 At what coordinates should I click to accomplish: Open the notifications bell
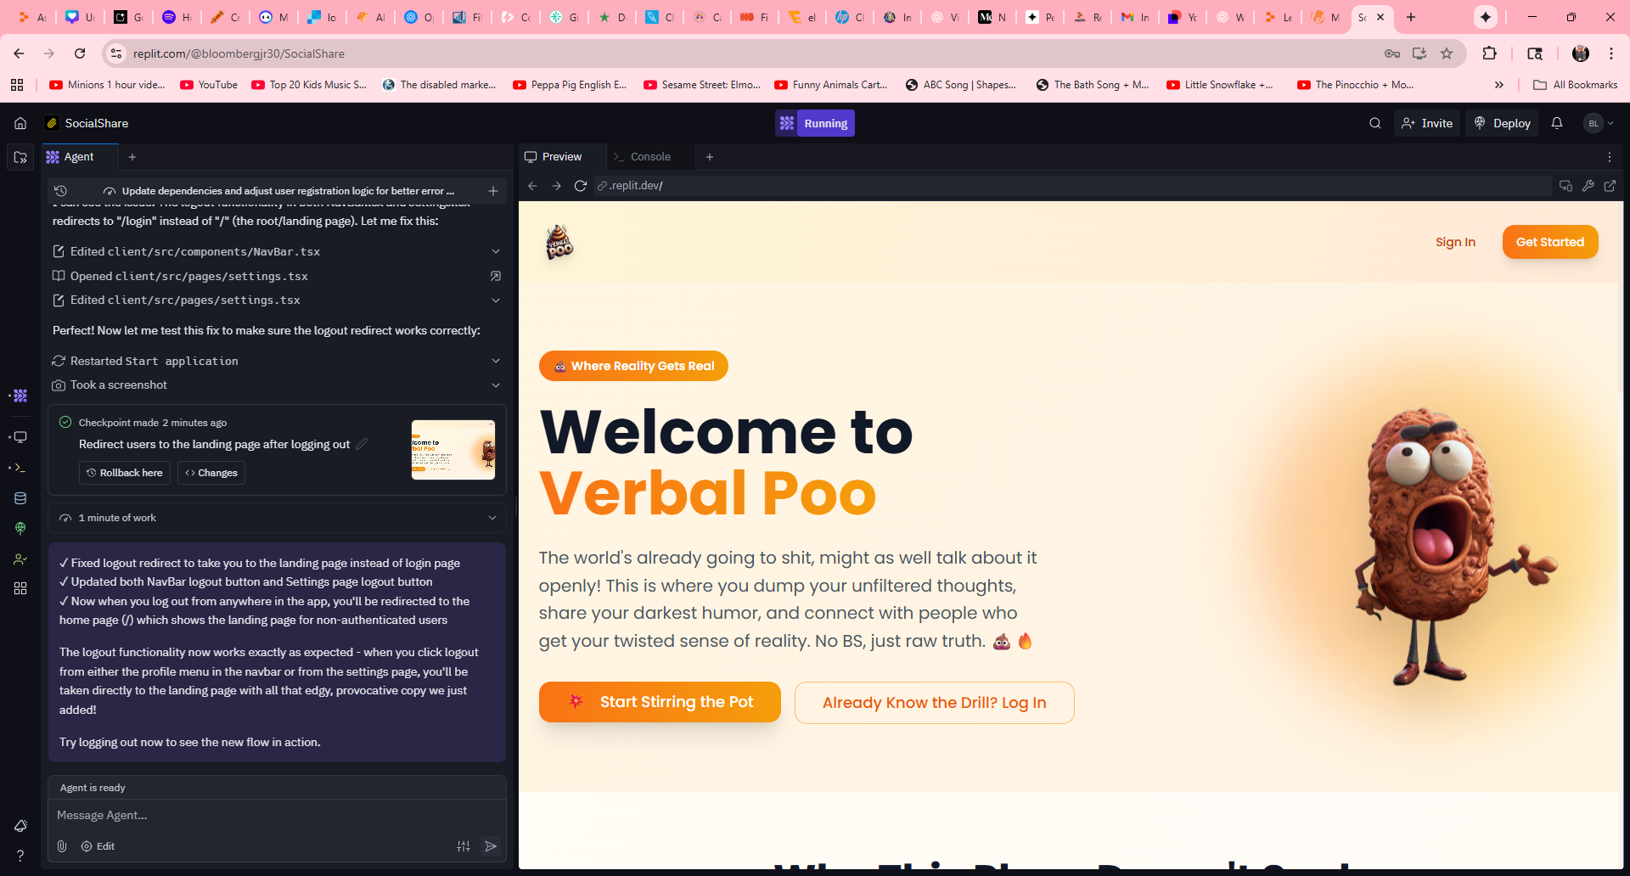click(x=1557, y=123)
